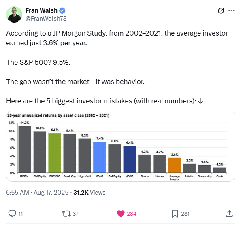The image size is (241, 226).
Task: Open Fran Walsh's profile picture
Action: pyautogui.click(x=14, y=15)
